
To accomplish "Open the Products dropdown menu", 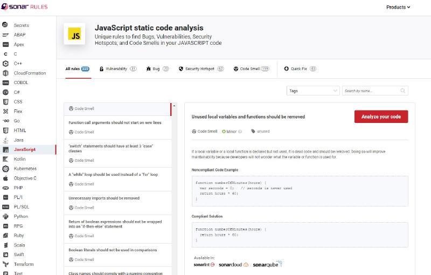I will pyautogui.click(x=398, y=7).
